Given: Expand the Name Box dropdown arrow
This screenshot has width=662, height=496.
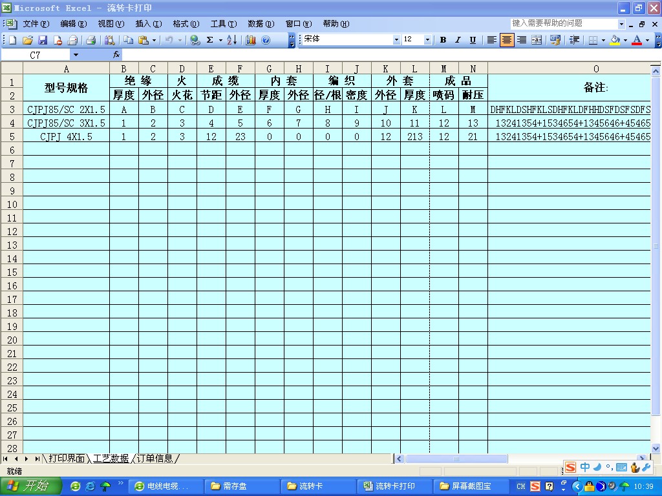Looking at the screenshot, I should click(x=76, y=56).
